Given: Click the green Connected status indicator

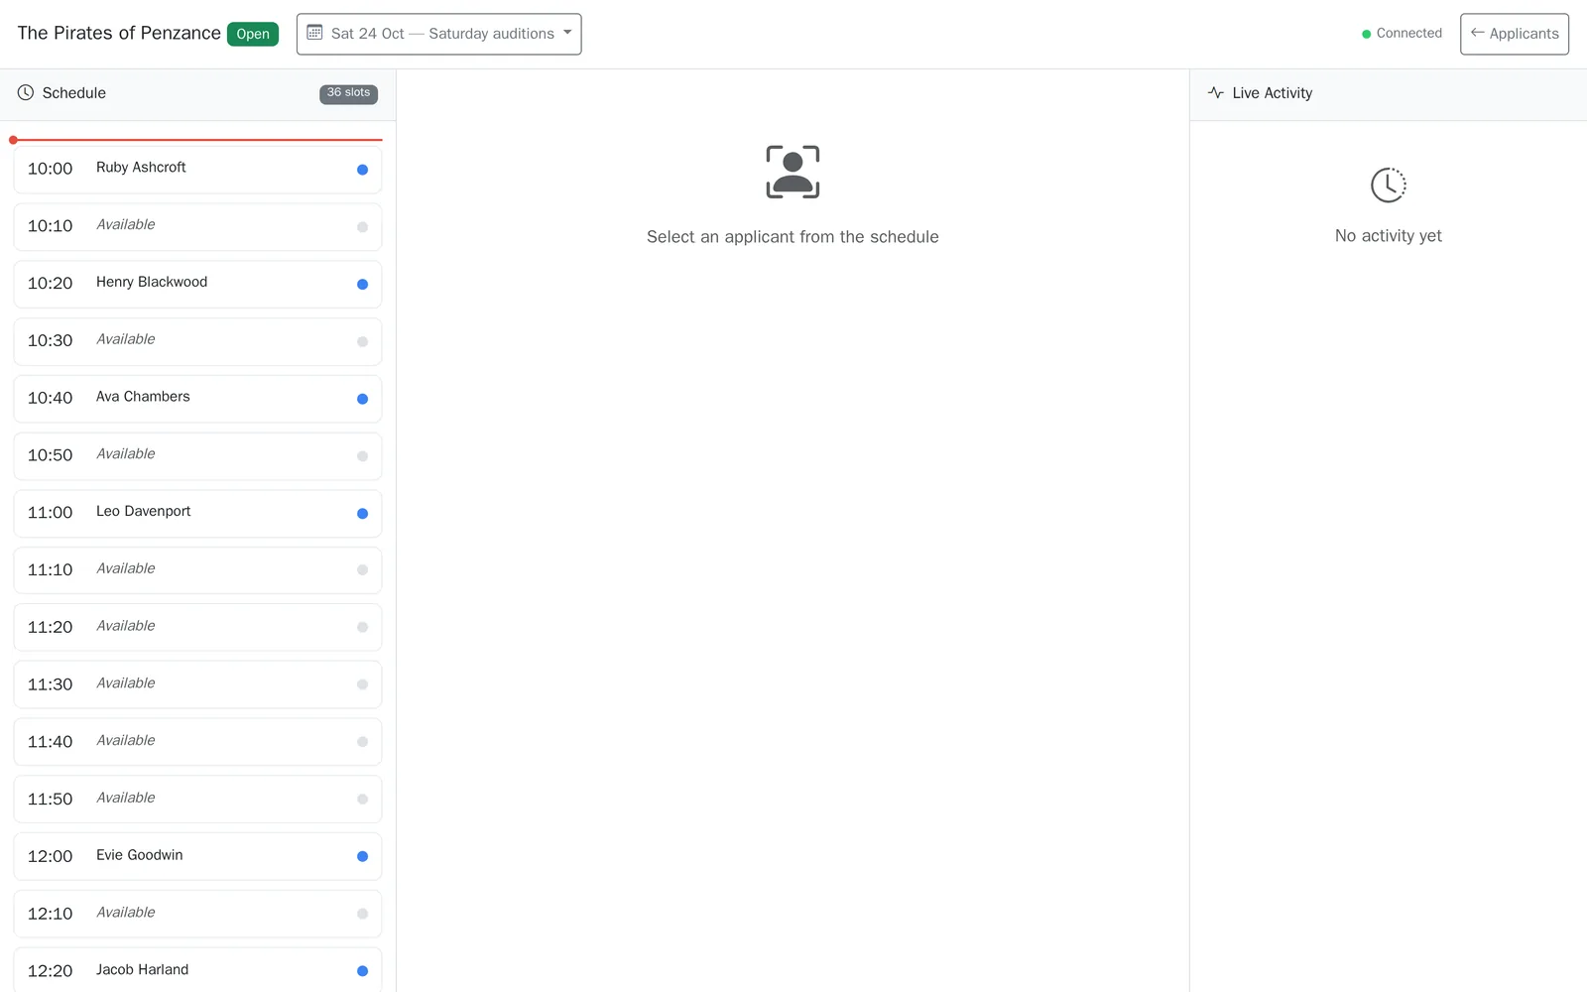Looking at the screenshot, I should (x=1402, y=33).
